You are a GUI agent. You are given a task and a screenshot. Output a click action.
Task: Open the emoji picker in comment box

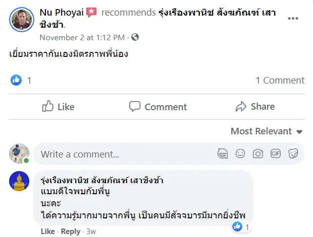coord(240,154)
